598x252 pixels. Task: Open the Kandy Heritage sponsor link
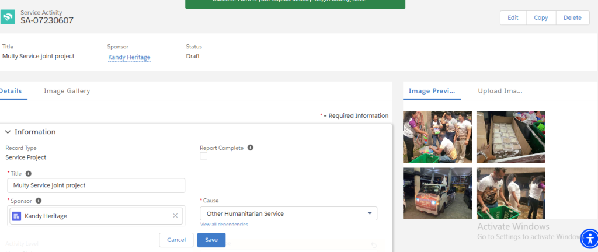129,57
